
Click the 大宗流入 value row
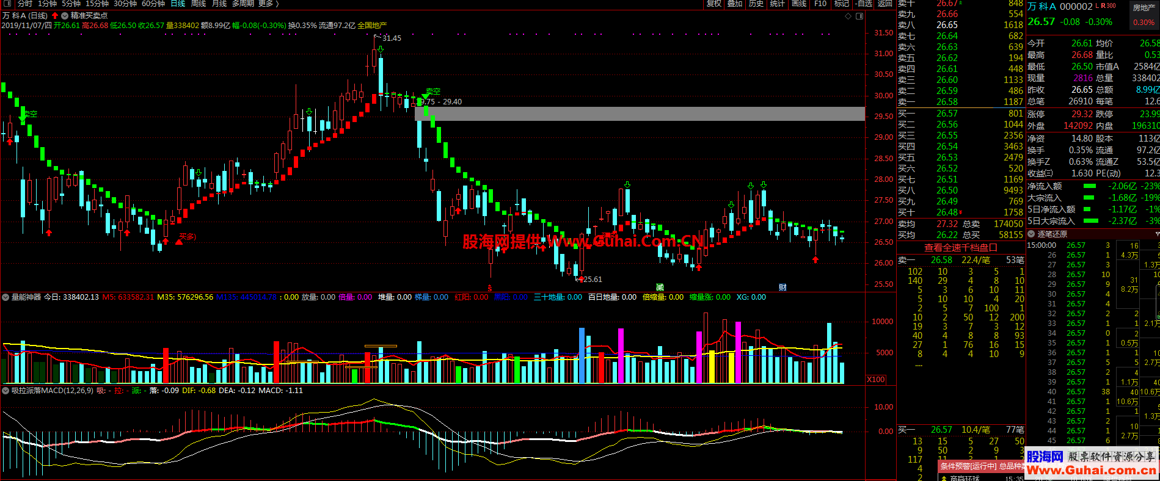point(1093,198)
